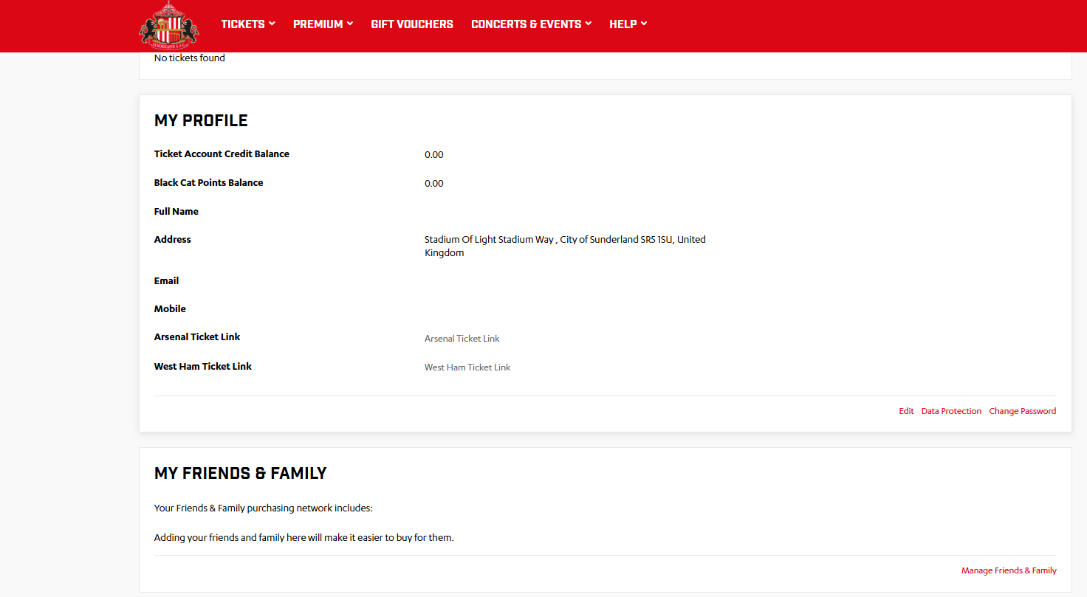Open Manage Friends & Family
Viewport: 1087px width, 597px height.
coord(1009,570)
